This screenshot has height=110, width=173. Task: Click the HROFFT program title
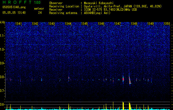[x=17, y=2]
